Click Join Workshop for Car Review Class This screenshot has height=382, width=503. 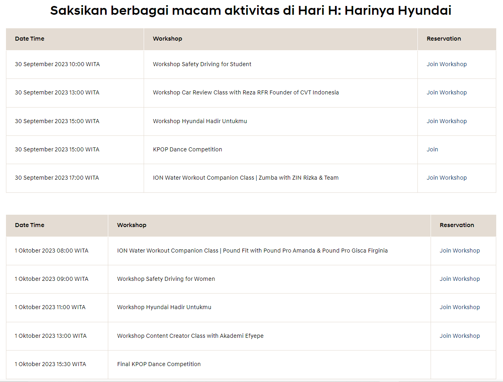coord(446,92)
